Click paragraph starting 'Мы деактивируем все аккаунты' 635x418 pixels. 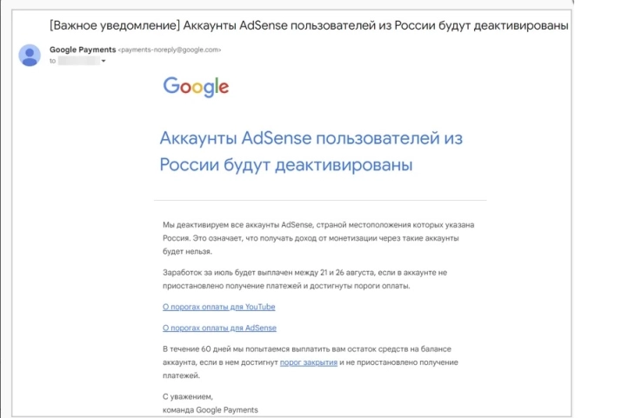pos(318,238)
